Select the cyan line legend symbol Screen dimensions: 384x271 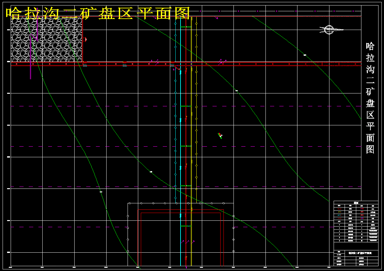(339, 215)
